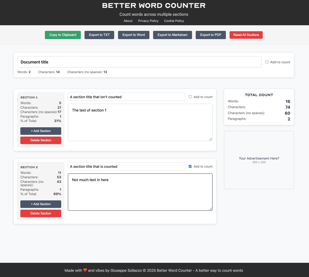Export the document to PDF
The image size is (309, 277).
[211, 35]
